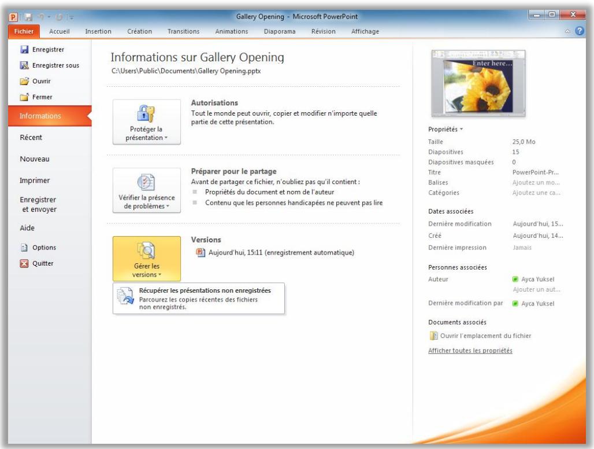Click the Informations sur Gallery Opening heading
The height and width of the screenshot is (449, 594).
coord(198,57)
